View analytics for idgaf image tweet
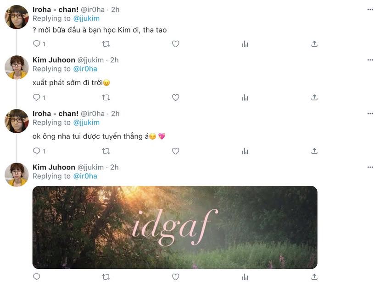This screenshot has width=380, height=283. (245, 277)
